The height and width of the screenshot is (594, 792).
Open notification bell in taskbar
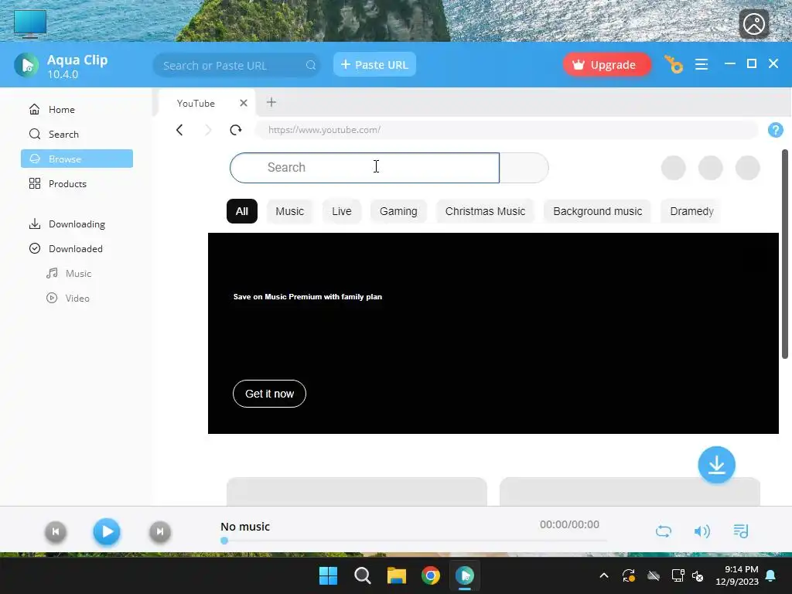(771, 575)
